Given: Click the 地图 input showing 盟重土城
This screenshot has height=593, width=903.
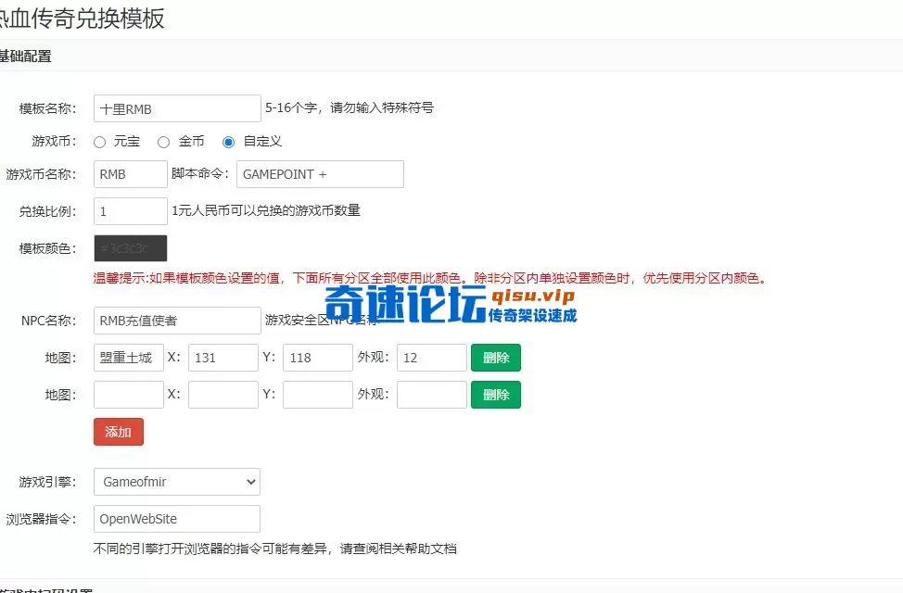Looking at the screenshot, I should coord(128,358).
